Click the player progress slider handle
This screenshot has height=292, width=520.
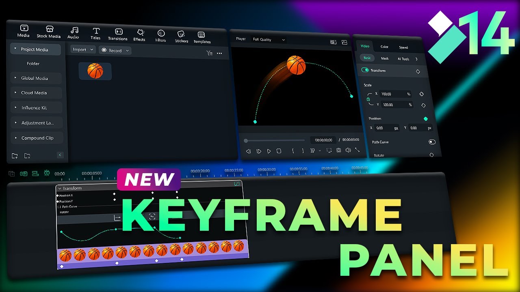click(246, 141)
